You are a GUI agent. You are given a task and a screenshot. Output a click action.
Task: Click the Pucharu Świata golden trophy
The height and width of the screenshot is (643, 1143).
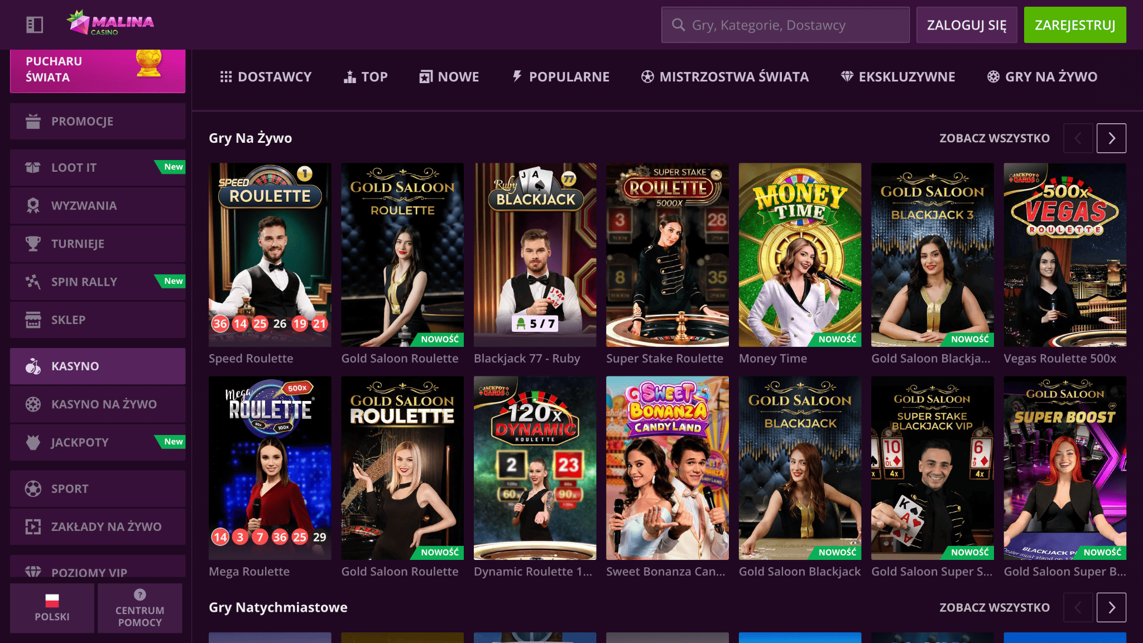coord(149,63)
